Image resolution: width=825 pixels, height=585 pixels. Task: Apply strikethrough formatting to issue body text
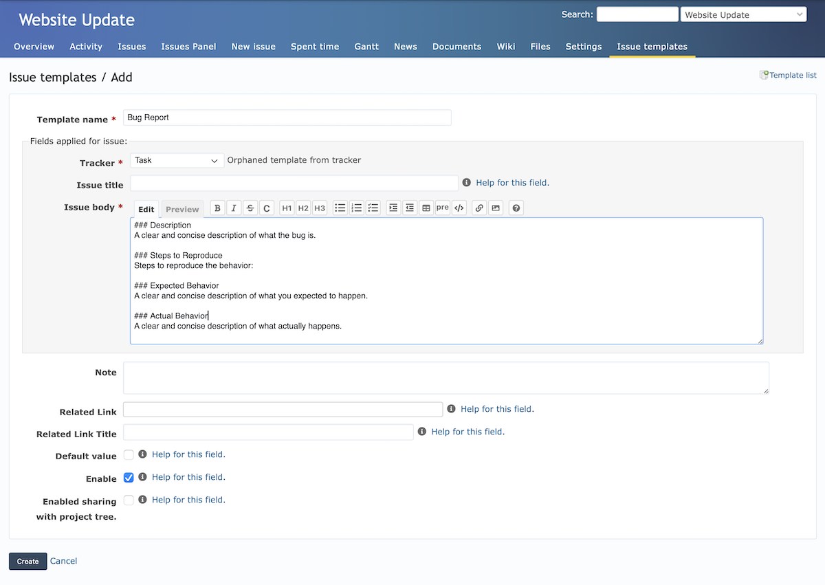[250, 207]
